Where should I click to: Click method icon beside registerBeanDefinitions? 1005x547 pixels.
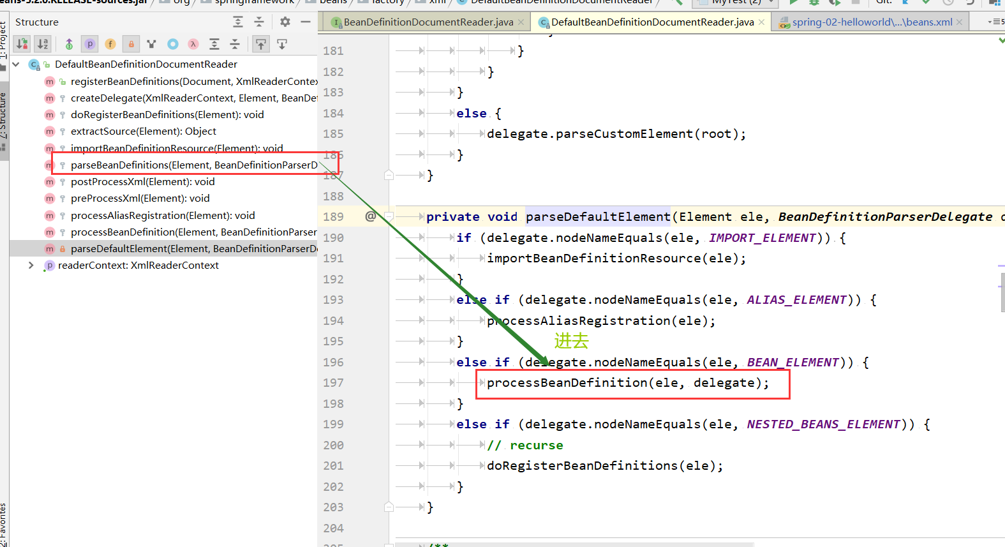coord(50,82)
